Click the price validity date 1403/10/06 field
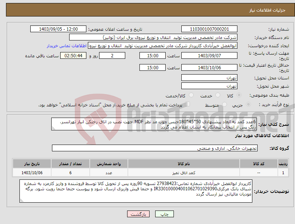Viewport: 295px width, 224px height. tap(209, 67)
